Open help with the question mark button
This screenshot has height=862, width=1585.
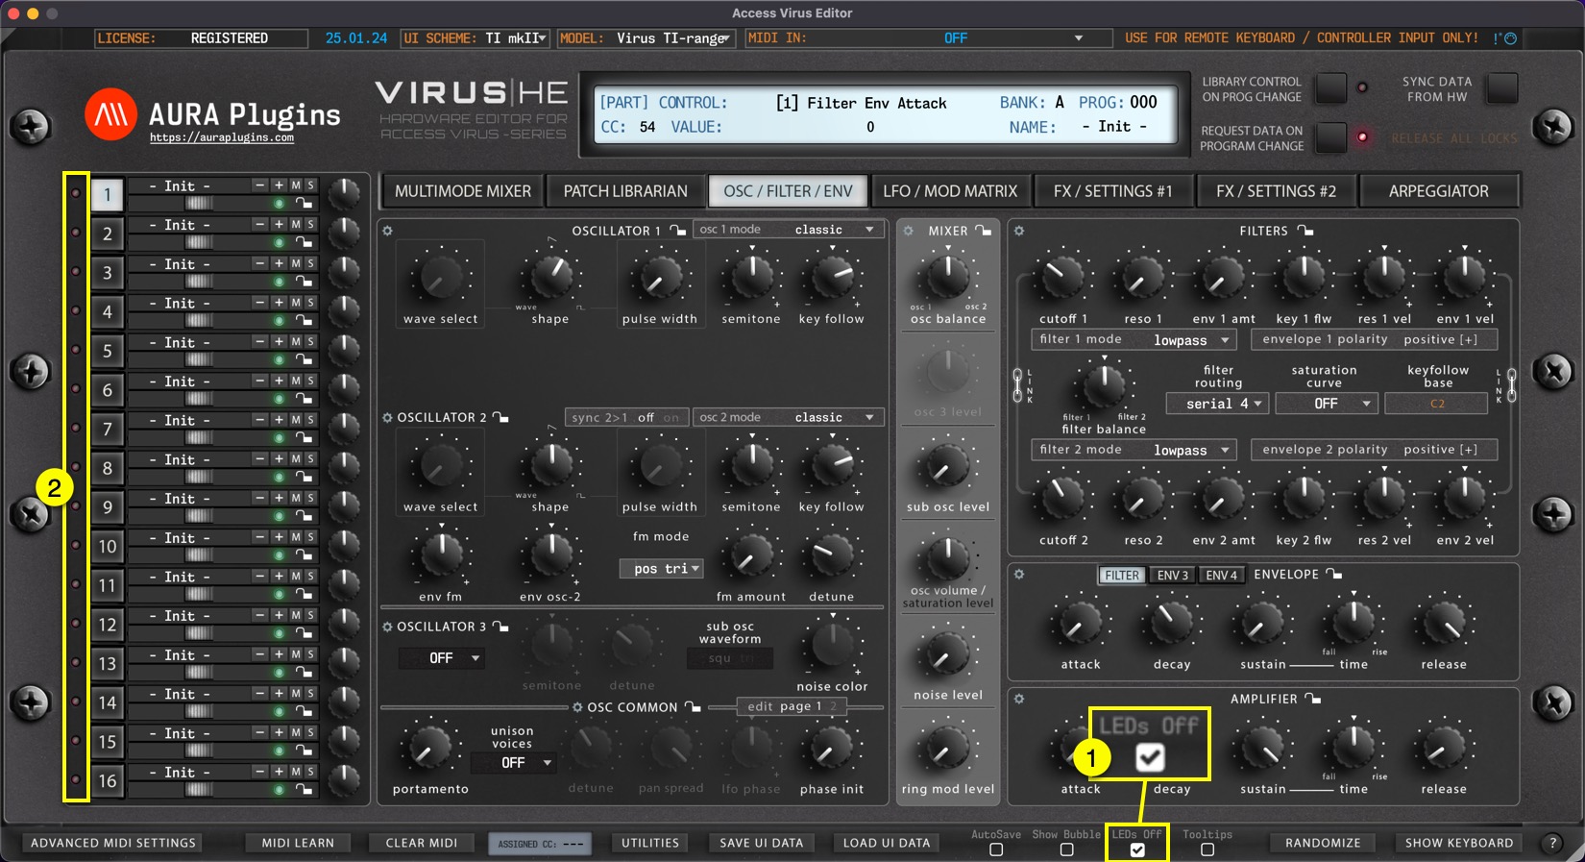point(1552,843)
